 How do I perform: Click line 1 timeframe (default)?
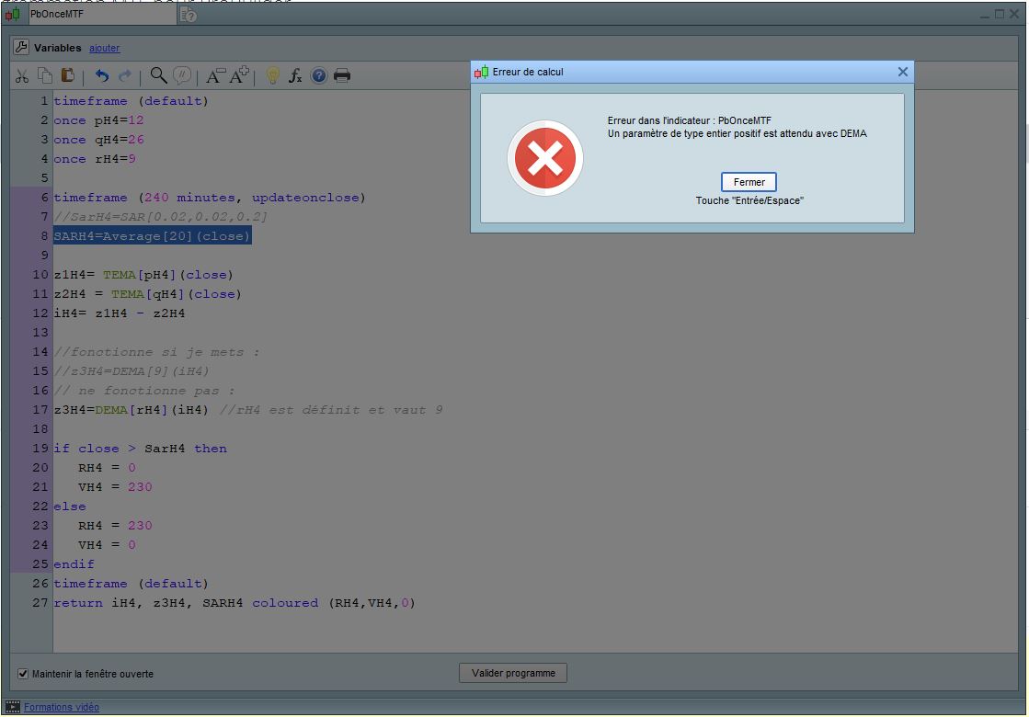click(131, 101)
